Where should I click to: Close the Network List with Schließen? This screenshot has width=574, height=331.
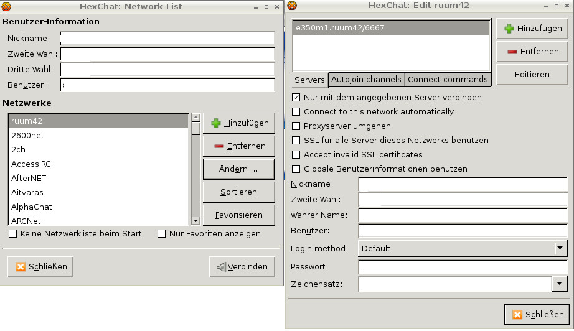41,267
